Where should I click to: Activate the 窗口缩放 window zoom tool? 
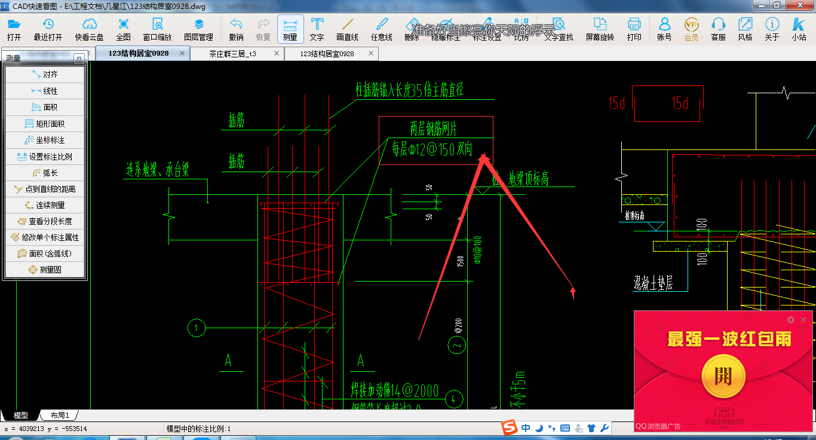[x=157, y=29]
